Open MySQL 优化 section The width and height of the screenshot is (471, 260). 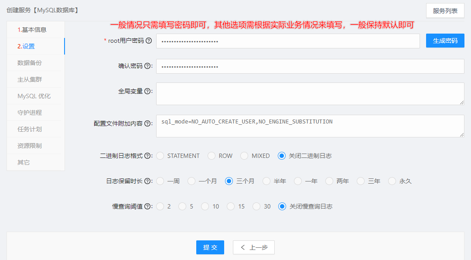point(34,96)
